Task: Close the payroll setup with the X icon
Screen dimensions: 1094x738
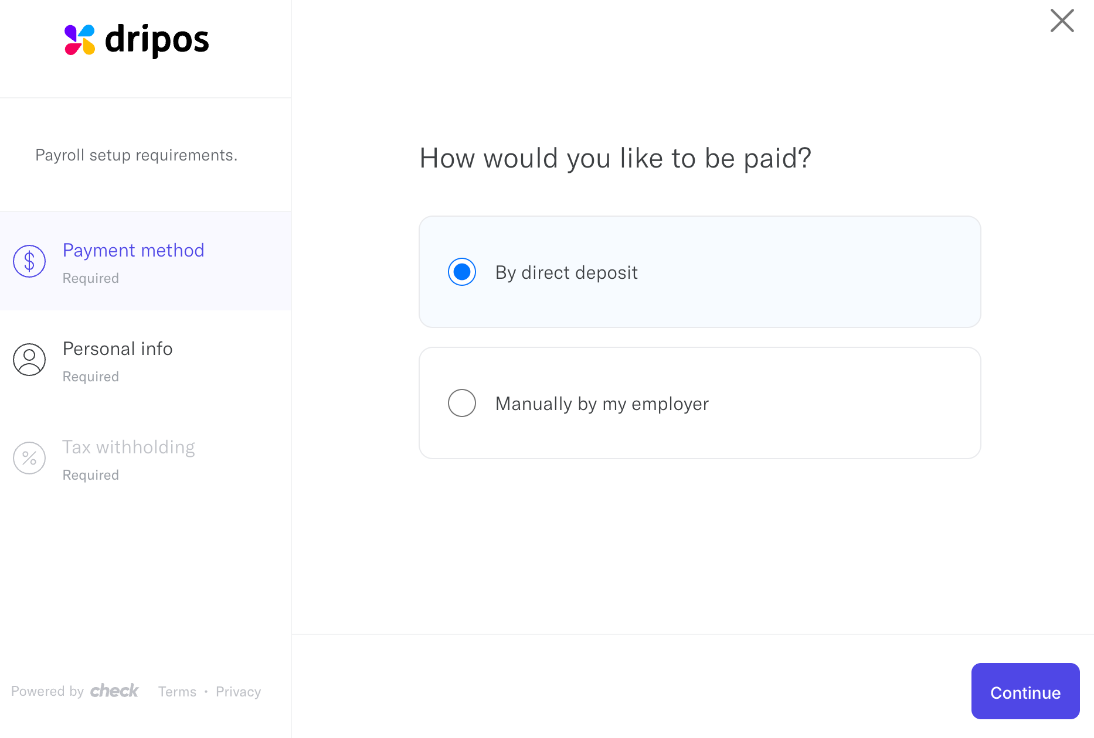Action: coord(1062,20)
